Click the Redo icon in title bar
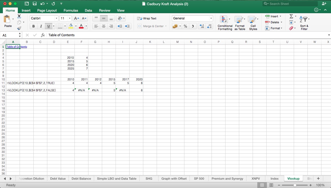Image resolution: width=331 pixels, height=188 pixels. pos(53,4)
